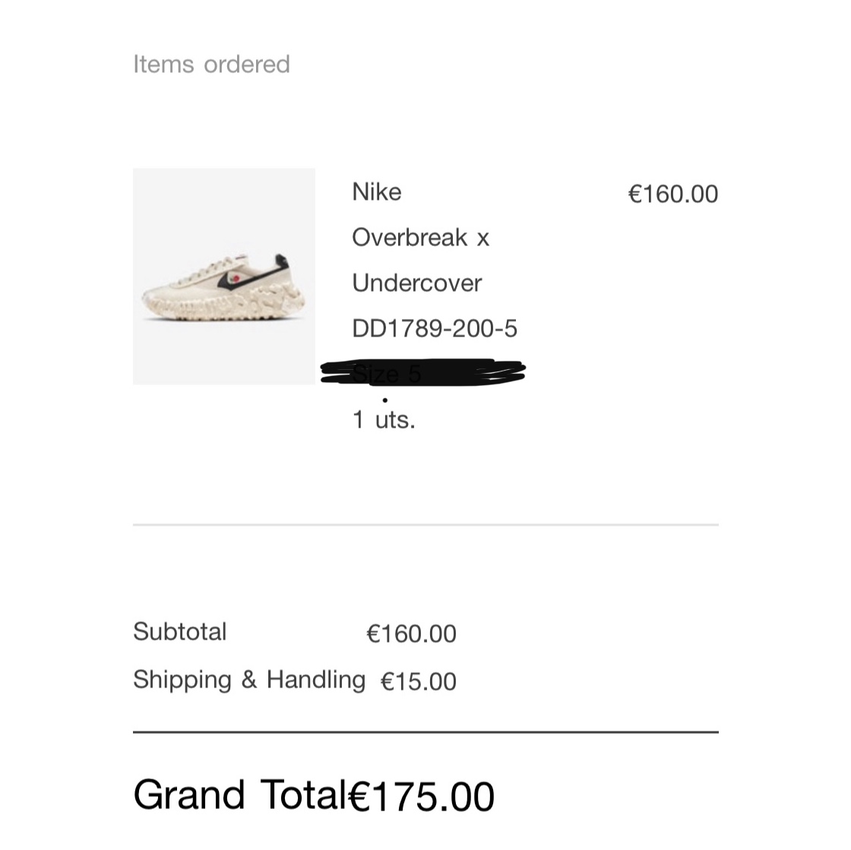Select the 1 uts. quantity text

[x=384, y=420]
